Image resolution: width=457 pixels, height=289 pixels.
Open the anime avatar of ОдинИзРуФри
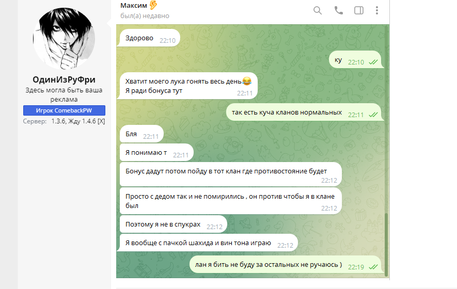(64, 39)
